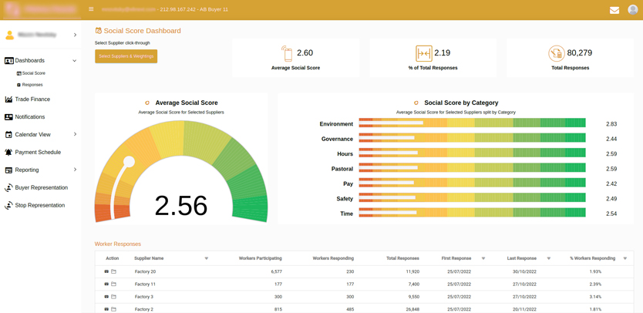Screen dimensions: 643x313
Task: Click the folder action icon for Factory 3
Action: 113,297
